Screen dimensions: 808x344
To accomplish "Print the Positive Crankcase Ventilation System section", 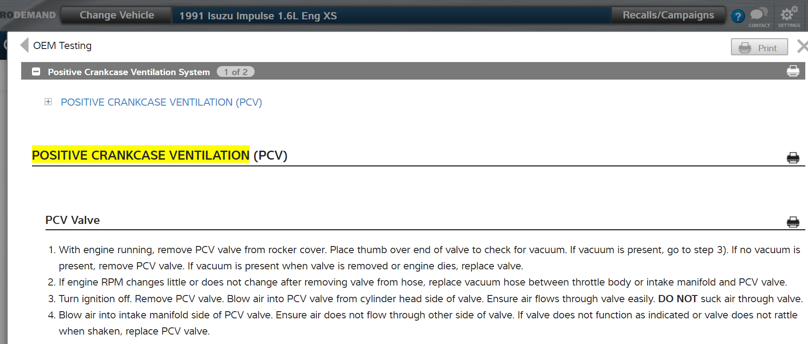I will coord(793,71).
